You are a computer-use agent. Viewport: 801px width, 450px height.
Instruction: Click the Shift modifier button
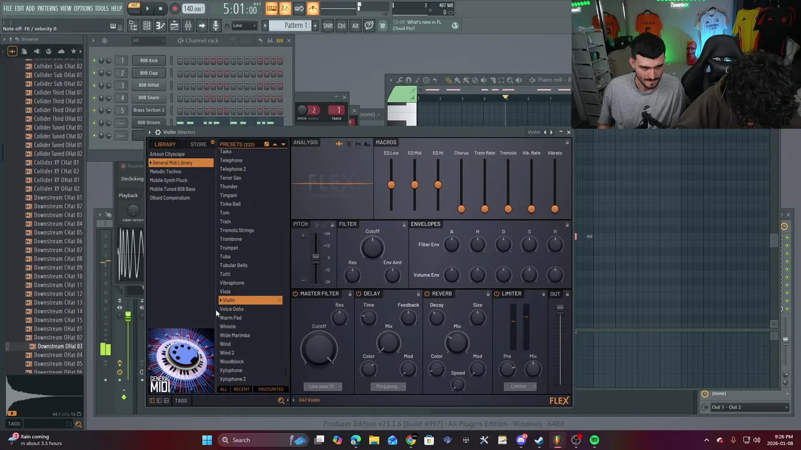point(328,26)
